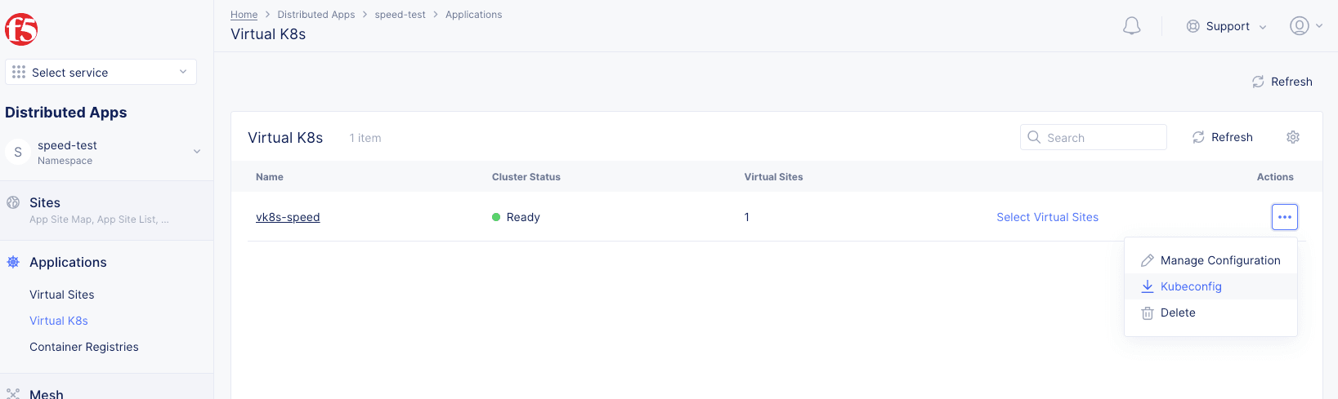Expand the speed-test namespace selector
Viewport: 1338px width, 399px height.
(196, 152)
